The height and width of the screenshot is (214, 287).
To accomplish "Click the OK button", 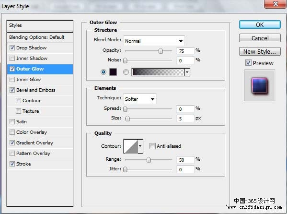I will [260, 24].
